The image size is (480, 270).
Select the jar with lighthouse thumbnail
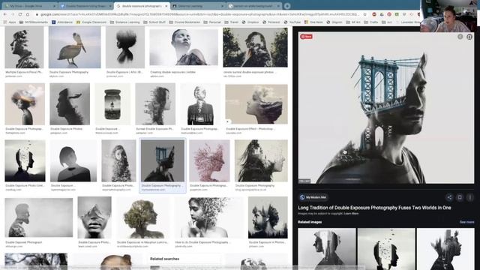coord(112,104)
